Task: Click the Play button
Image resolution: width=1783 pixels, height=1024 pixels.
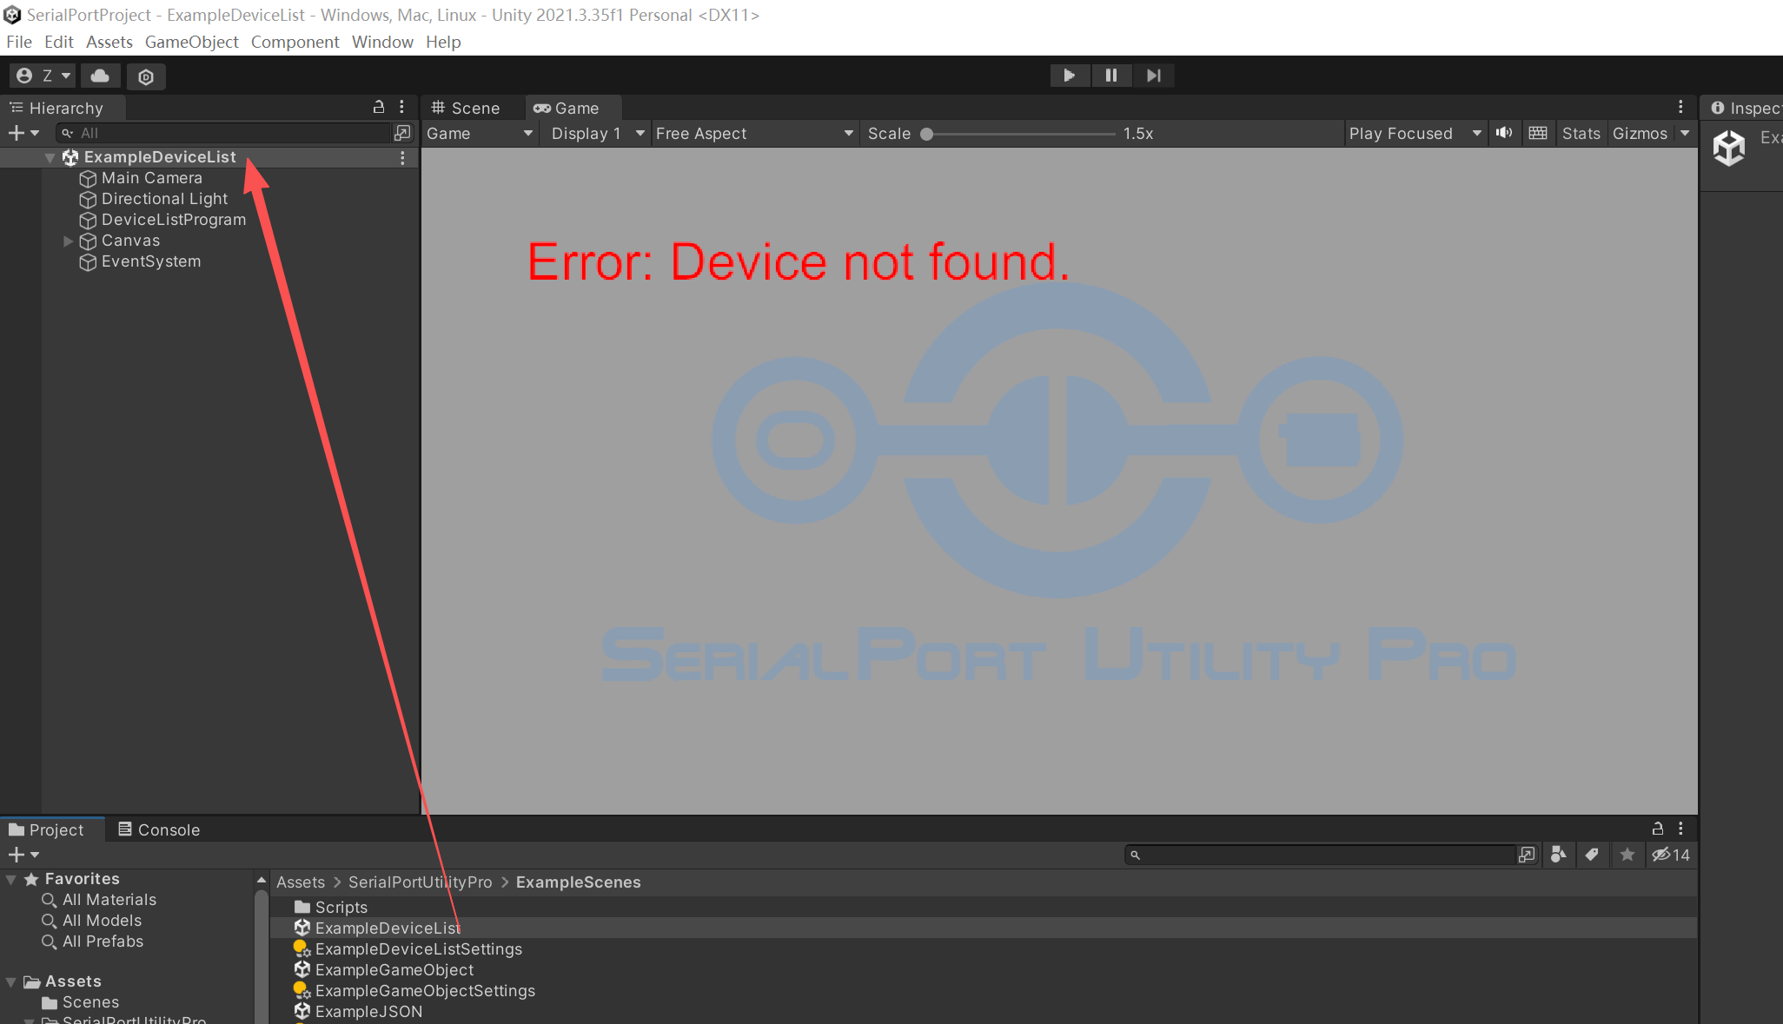Action: (1069, 76)
